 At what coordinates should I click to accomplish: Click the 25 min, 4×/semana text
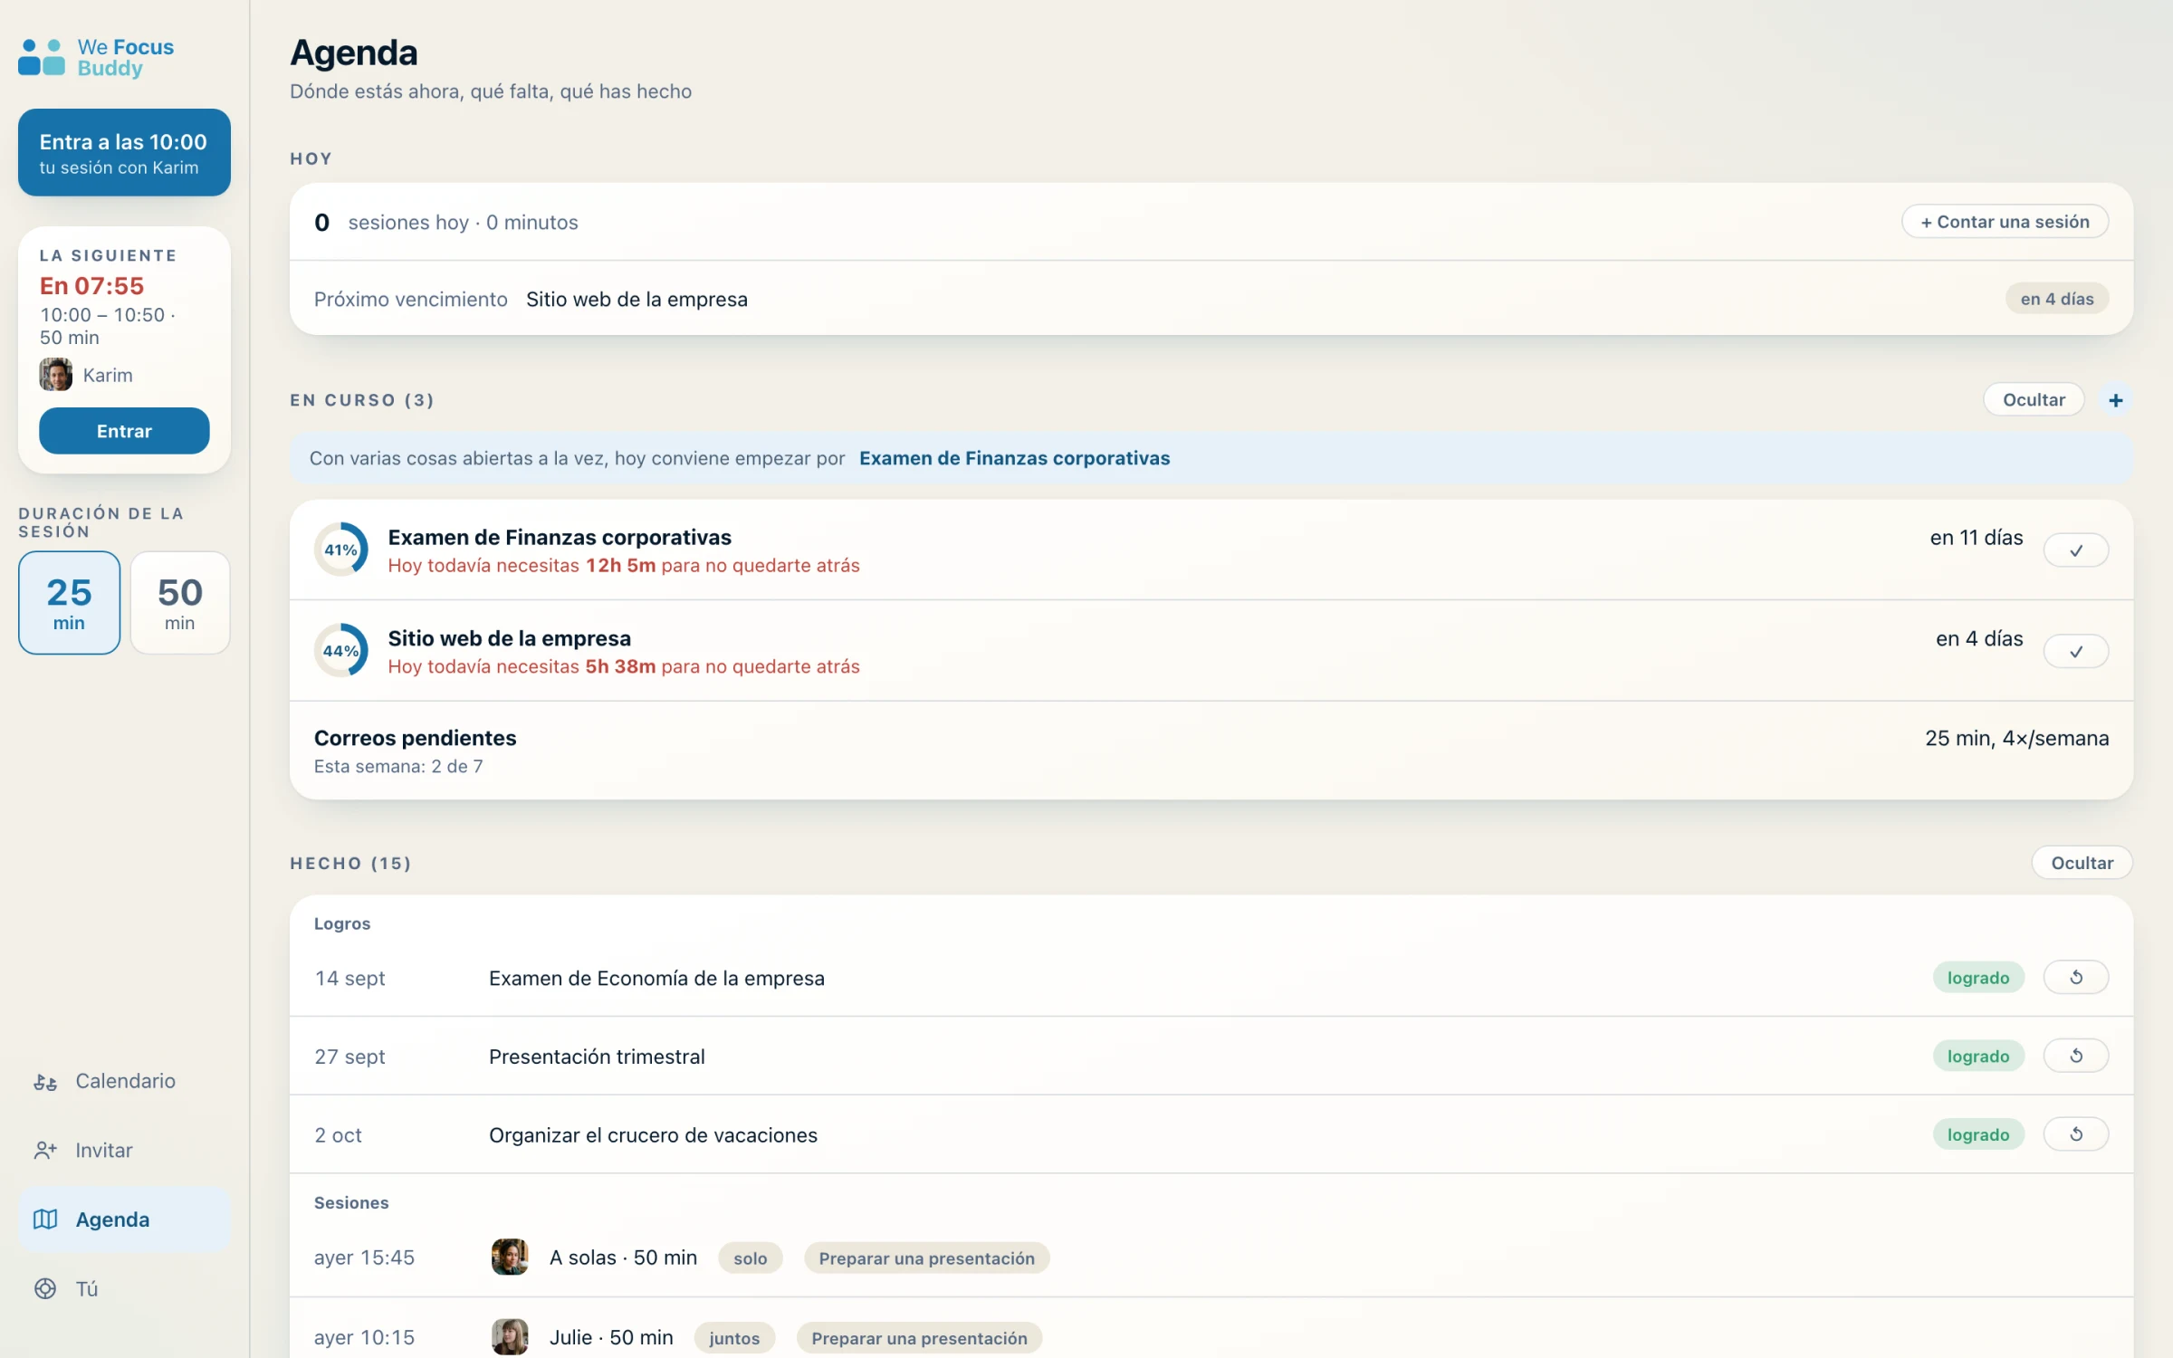pos(2016,738)
